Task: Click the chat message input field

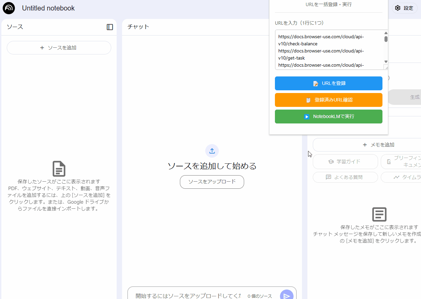Action: pos(188,296)
